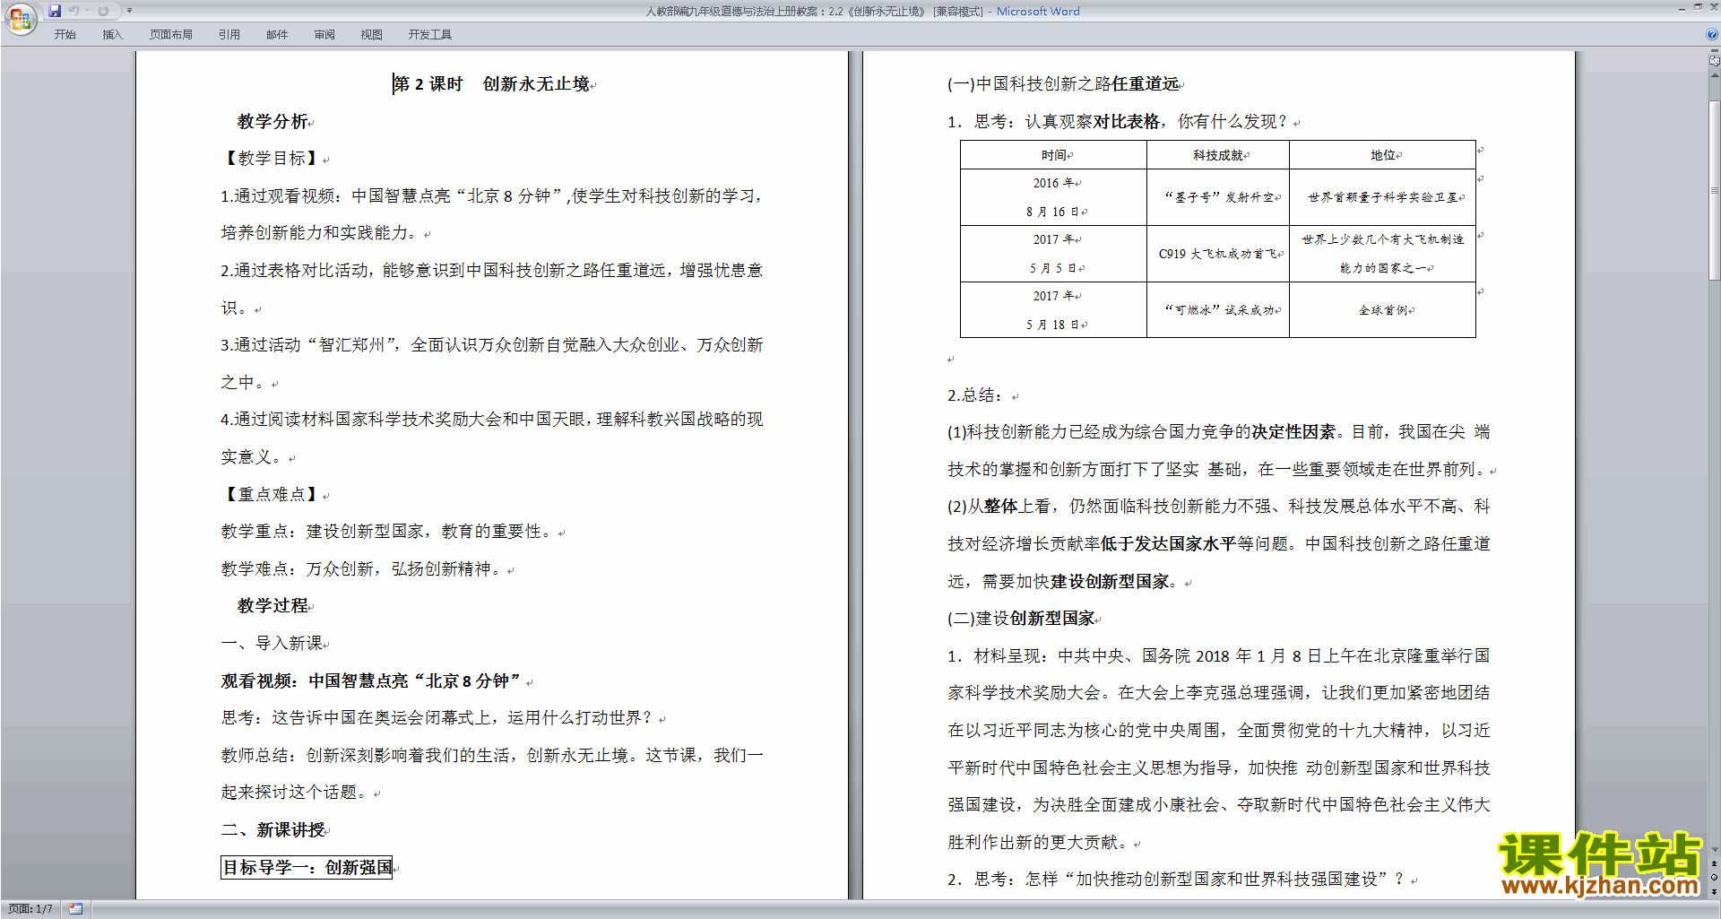Viewport: 1721px width, 919px height.
Task: Open Microsoft Word Help
Action: tap(1712, 34)
